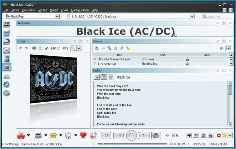The height and width of the screenshot is (149, 236).
Task: Open the File menu
Action: click(6, 10)
